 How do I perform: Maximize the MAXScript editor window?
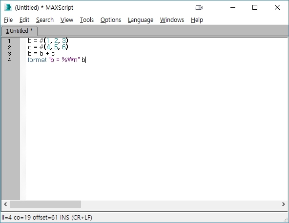(x=255, y=7)
